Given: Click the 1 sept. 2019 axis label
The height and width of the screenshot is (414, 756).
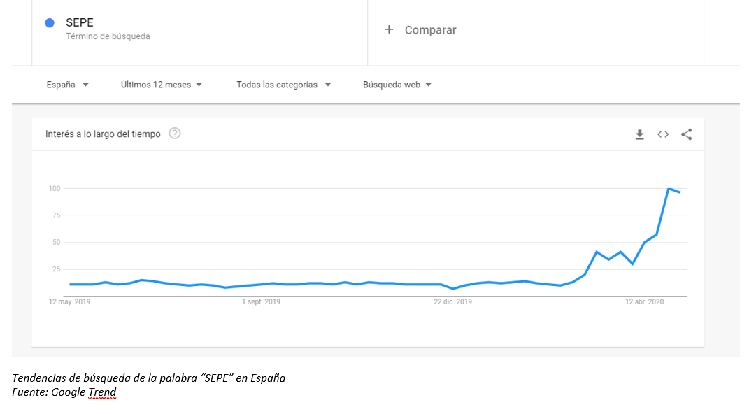Looking at the screenshot, I should (x=261, y=301).
